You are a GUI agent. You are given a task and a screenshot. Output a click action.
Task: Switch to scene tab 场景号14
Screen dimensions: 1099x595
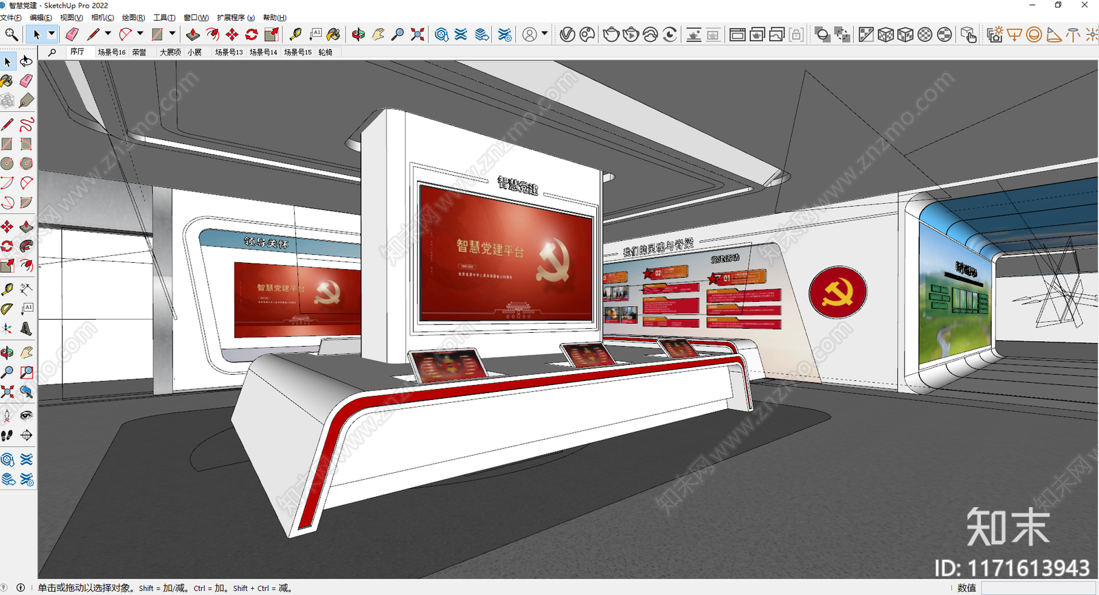coord(263,52)
